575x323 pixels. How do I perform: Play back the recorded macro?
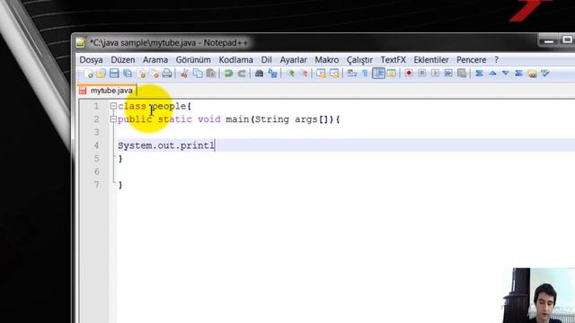click(435, 74)
